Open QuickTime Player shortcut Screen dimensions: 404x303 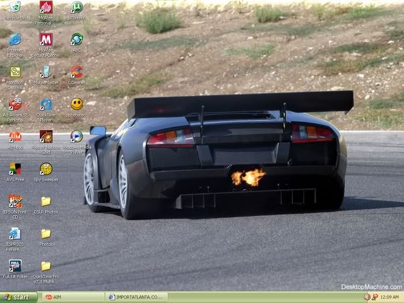(46, 104)
